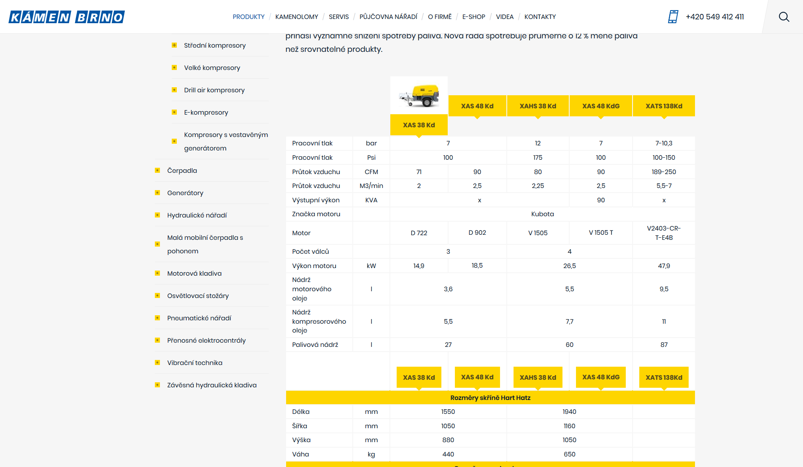Image resolution: width=803 pixels, height=467 pixels.
Task: Open the search magnifier icon
Action: [x=784, y=17]
